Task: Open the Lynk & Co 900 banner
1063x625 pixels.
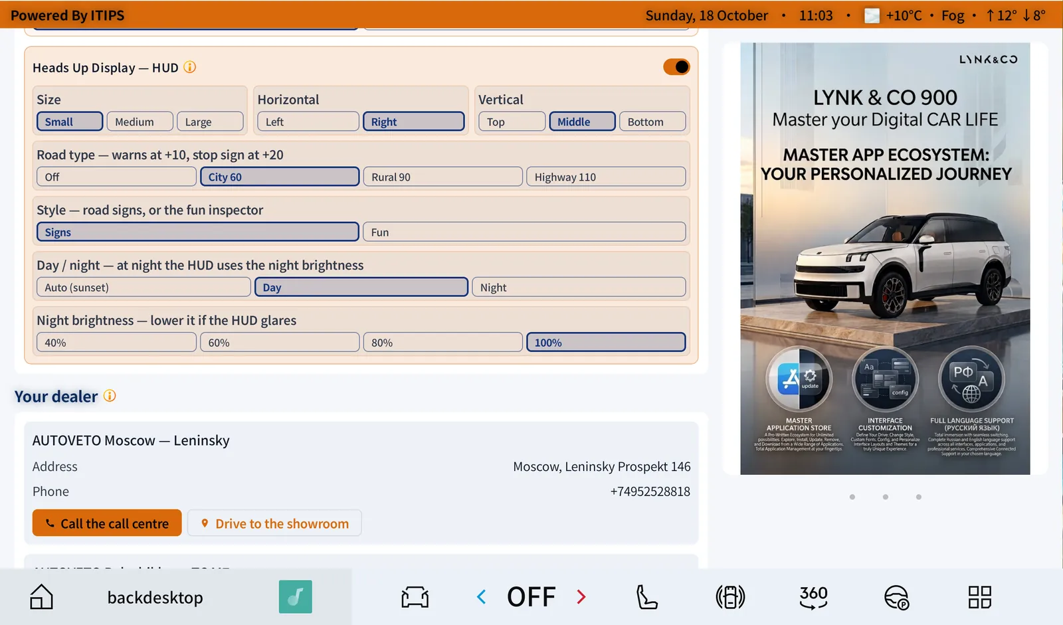Action: pyautogui.click(x=885, y=258)
